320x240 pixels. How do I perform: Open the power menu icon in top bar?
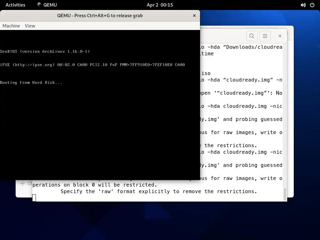[x=312, y=5]
